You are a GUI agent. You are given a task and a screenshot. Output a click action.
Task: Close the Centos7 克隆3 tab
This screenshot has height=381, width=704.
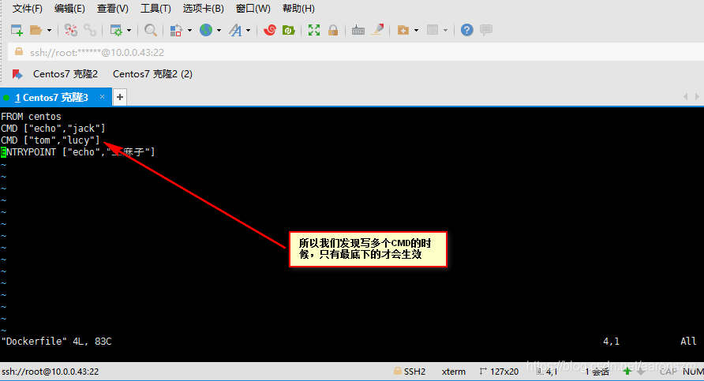tap(103, 96)
